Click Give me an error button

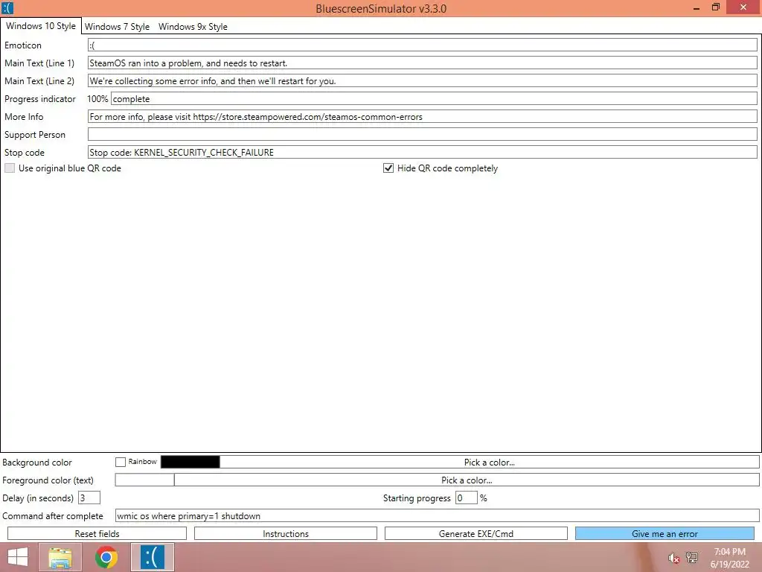(x=665, y=533)
